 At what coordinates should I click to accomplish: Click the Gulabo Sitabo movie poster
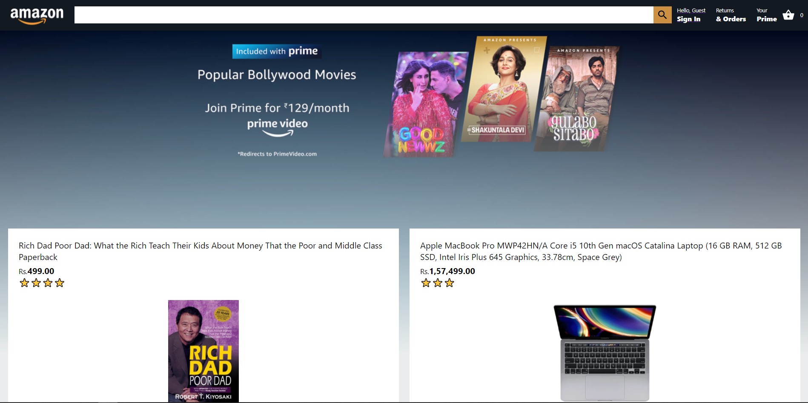[577, 99]
